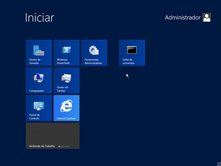This screenshot has height=166, width=221.
Task: Click the zoom-out minus button in corner
Action: pyautogui.click(x=219, y=164)
